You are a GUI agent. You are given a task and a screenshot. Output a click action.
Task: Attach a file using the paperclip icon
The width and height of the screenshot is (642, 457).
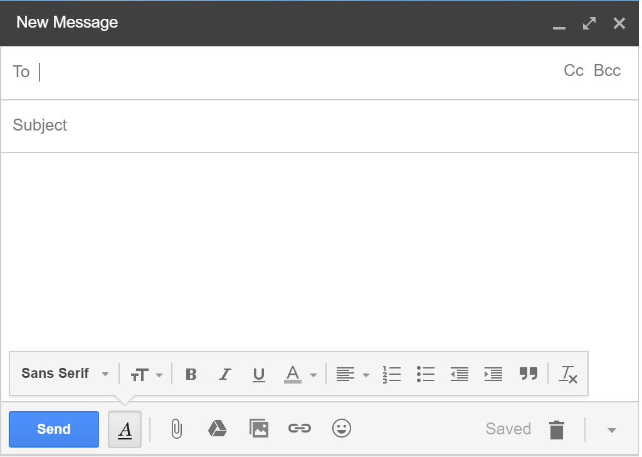(177, 429)
